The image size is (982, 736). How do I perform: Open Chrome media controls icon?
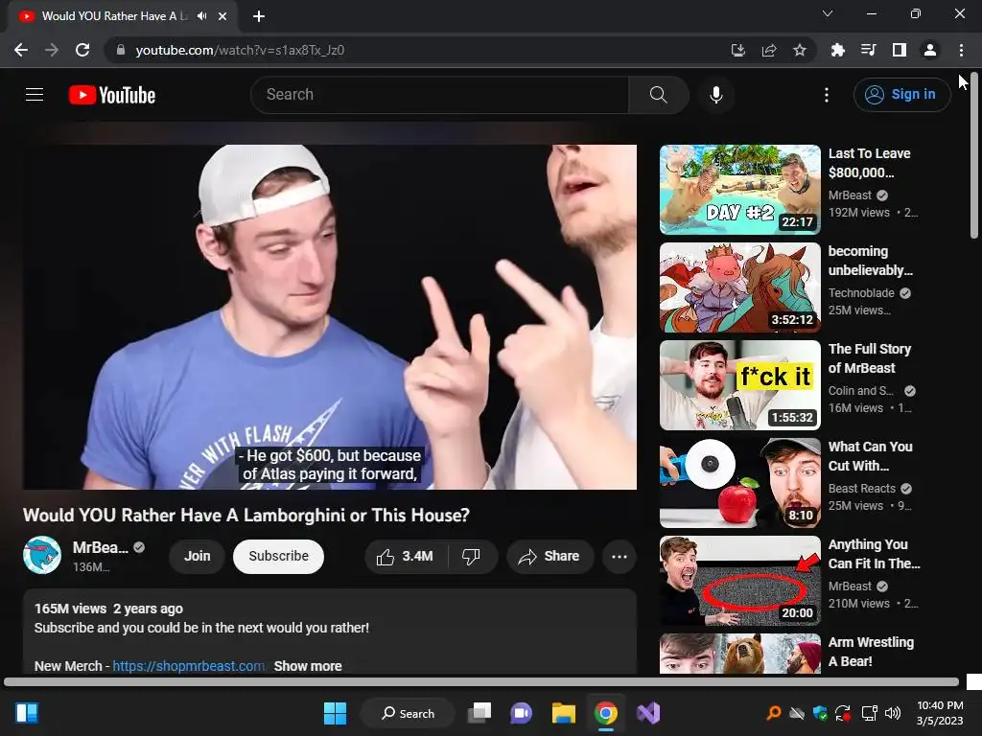pos(869,50)
